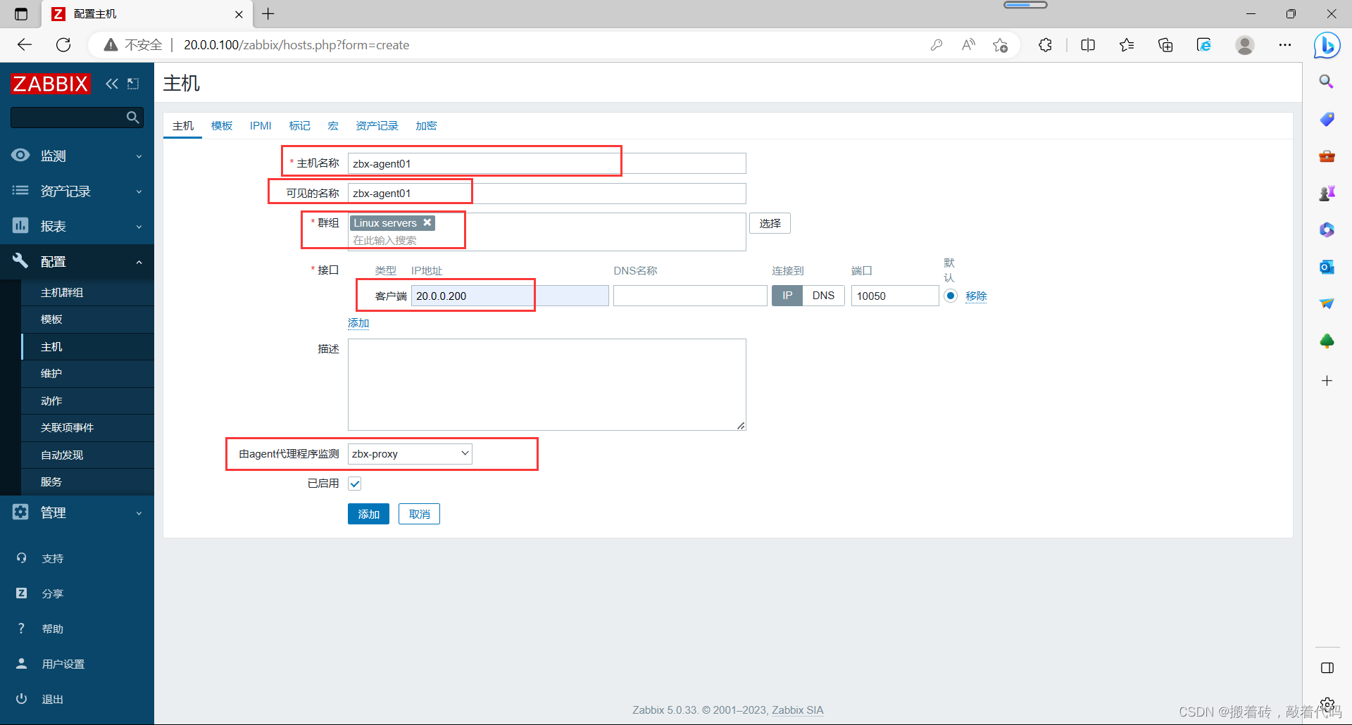Image resolution: width=1352 pixels, height=725 pixels.
Task: Open browser favorites star-list icon
Action: pos(1127,45)
